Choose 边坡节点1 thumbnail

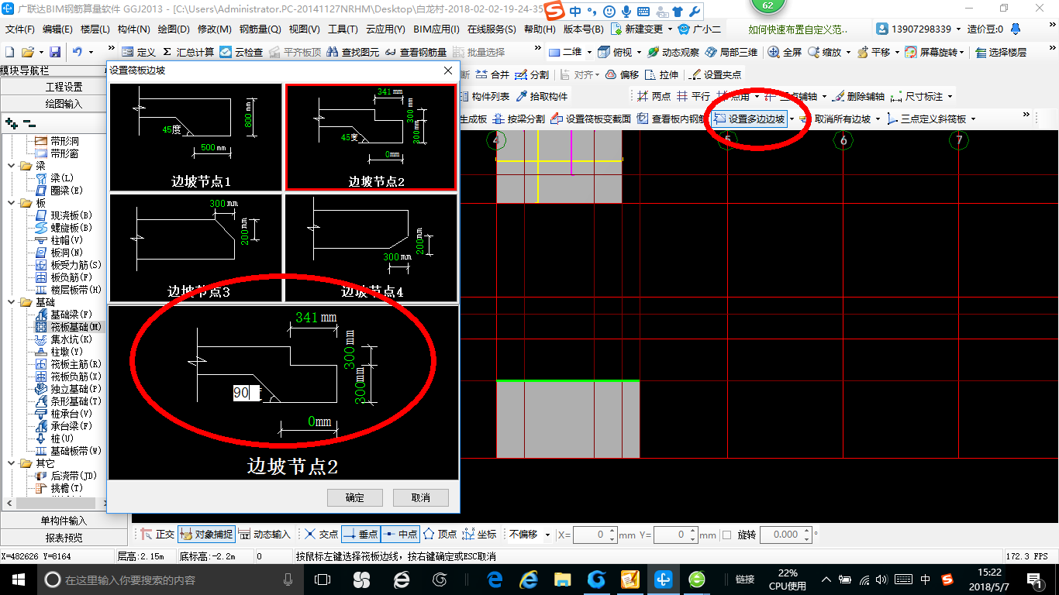[x=196, y=137]
